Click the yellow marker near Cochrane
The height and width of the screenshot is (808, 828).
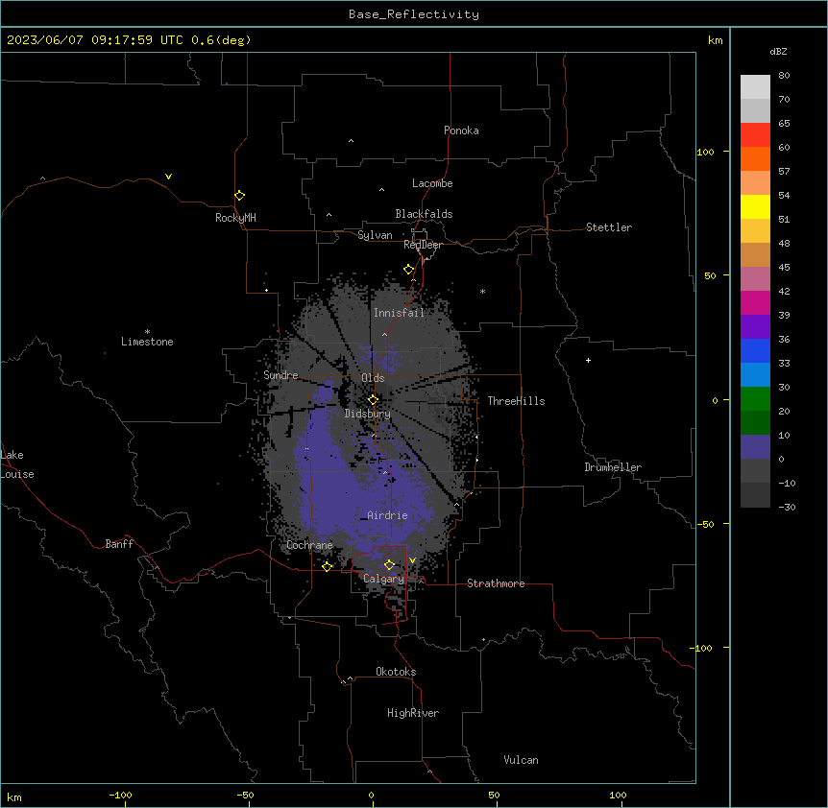pyautogui.click(x=327, y=566)
